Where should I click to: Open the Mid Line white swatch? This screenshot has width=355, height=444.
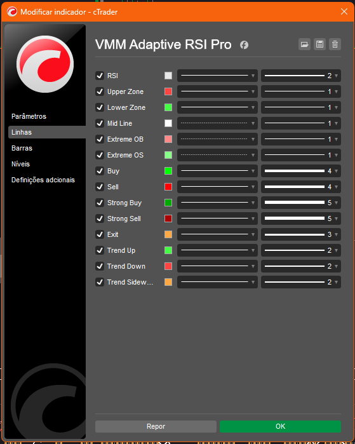(x=168, y=123)
